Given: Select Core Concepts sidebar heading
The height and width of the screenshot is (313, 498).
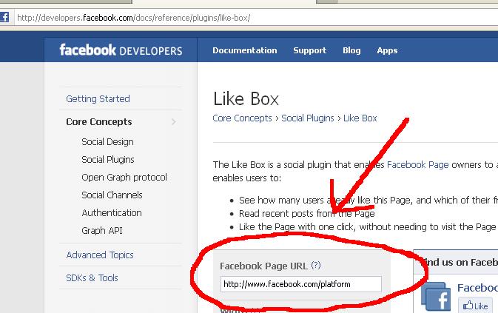Looking at the screenshot, I should point(98,122).
